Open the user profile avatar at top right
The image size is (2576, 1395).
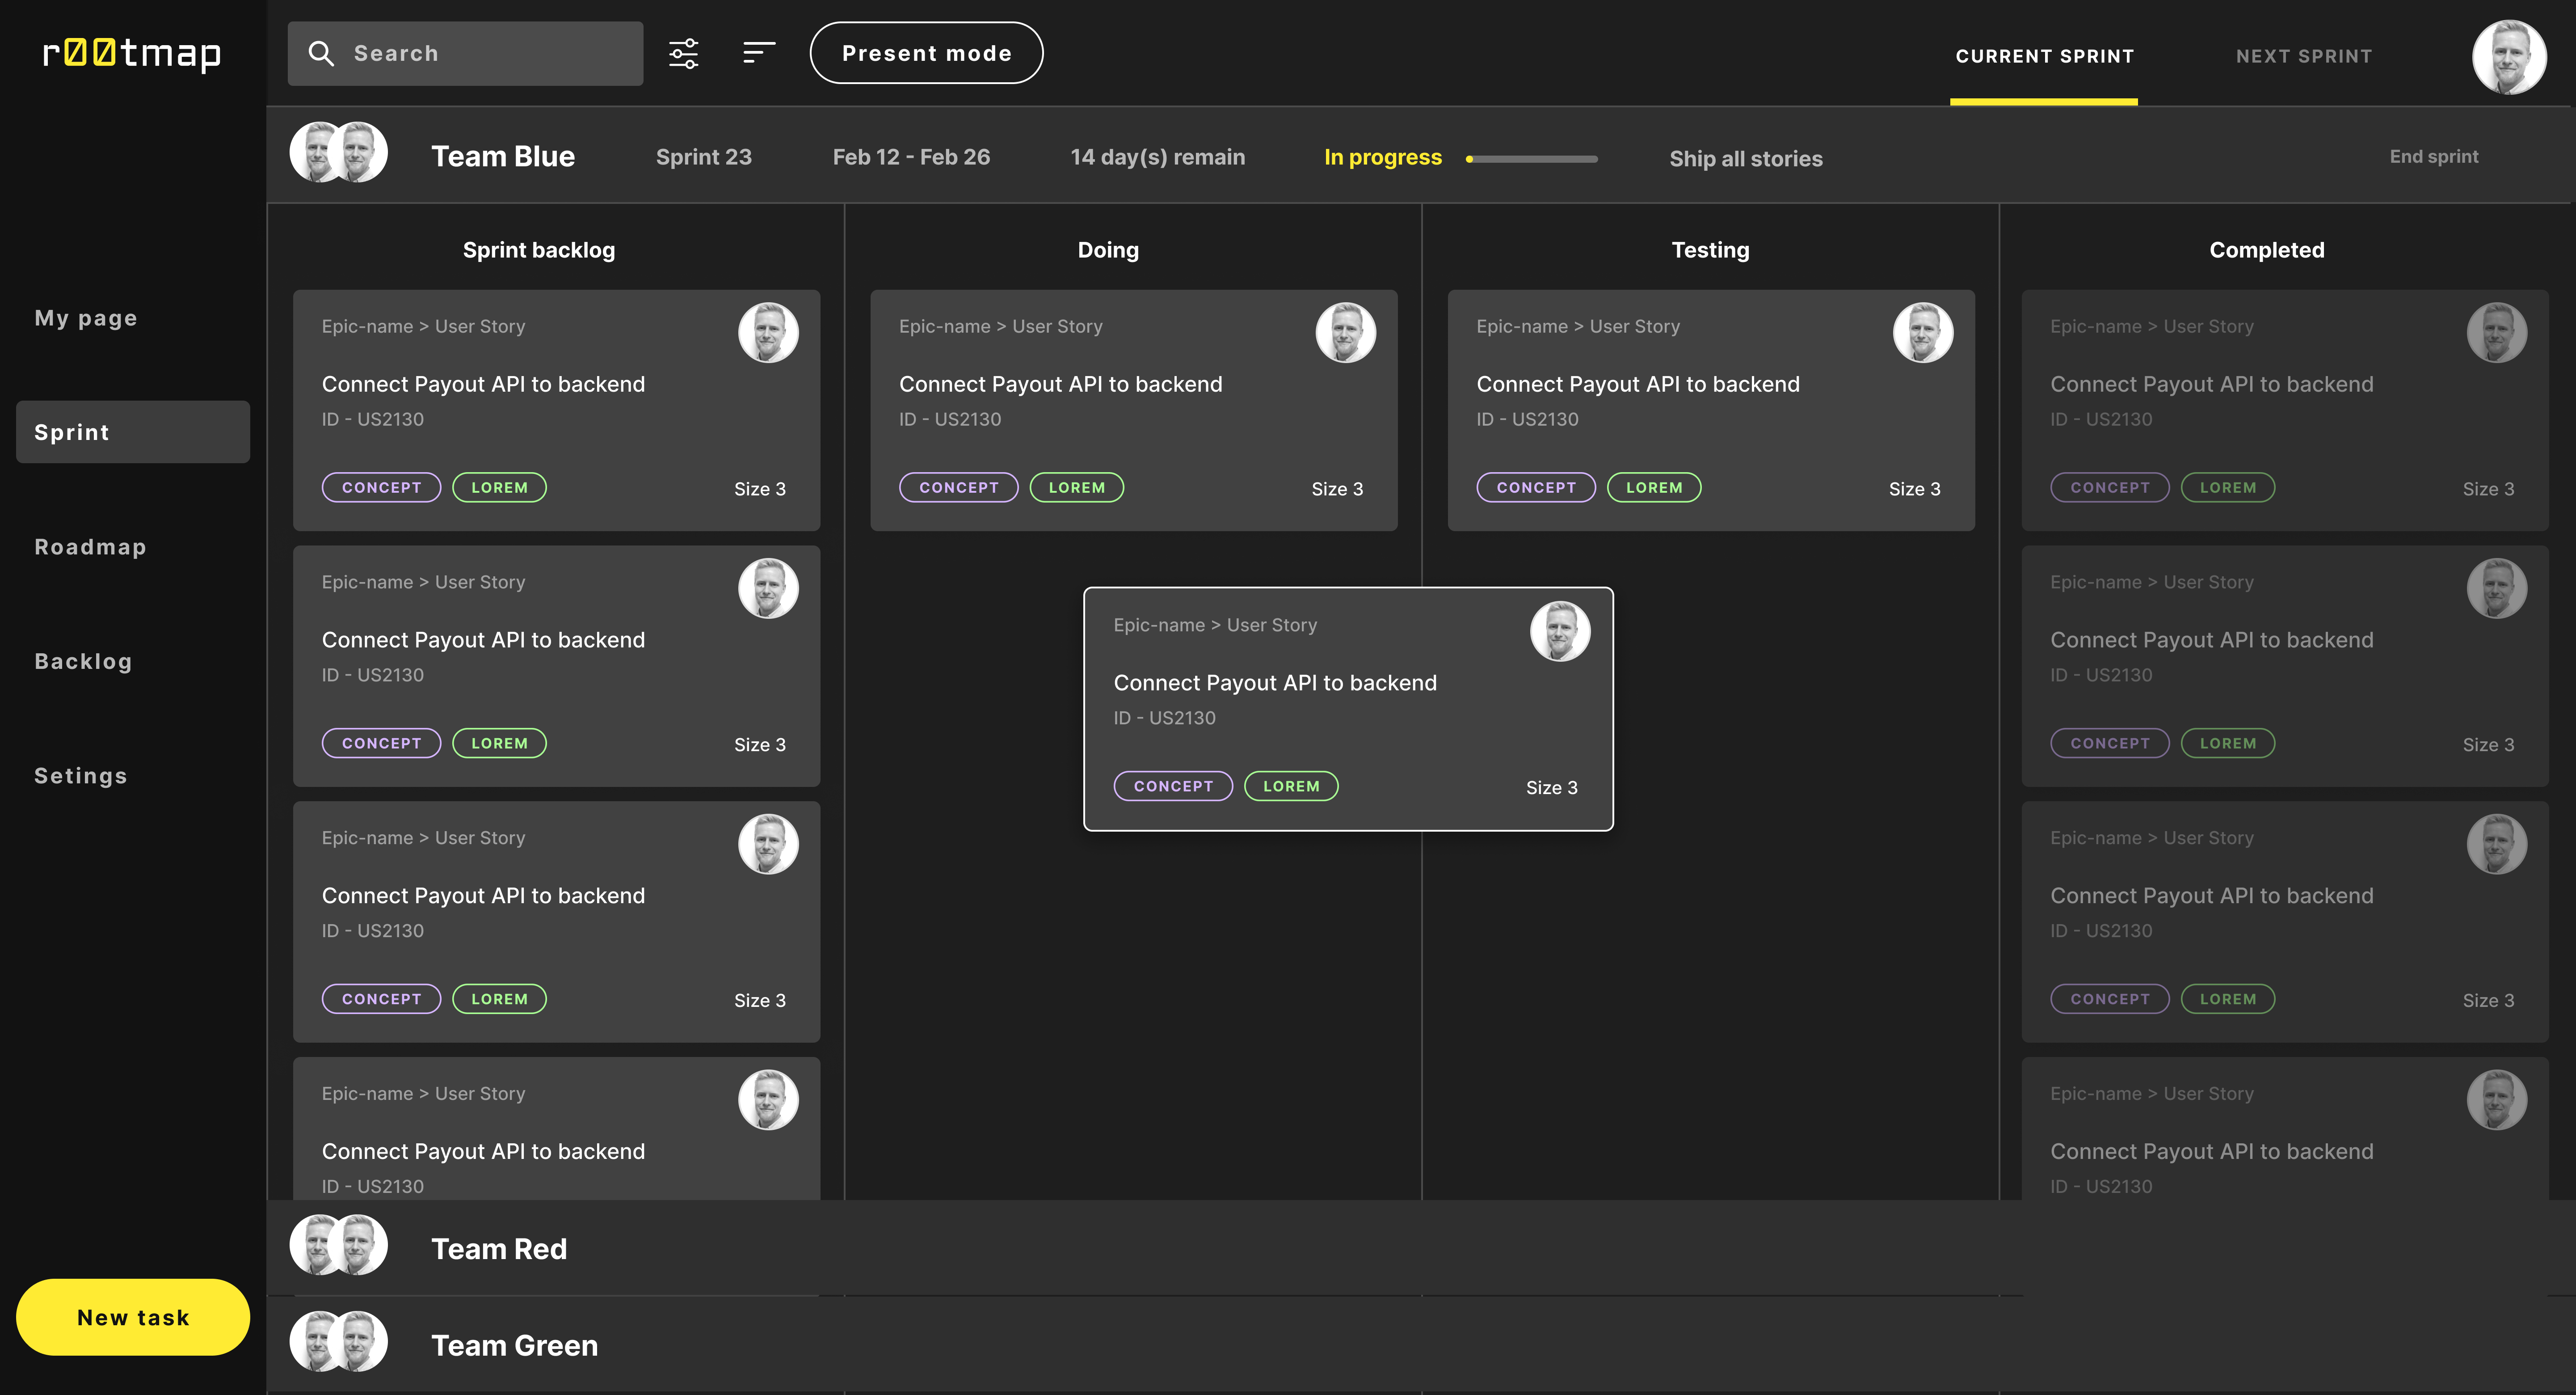pyautogui.click(x=2509, y=57)
